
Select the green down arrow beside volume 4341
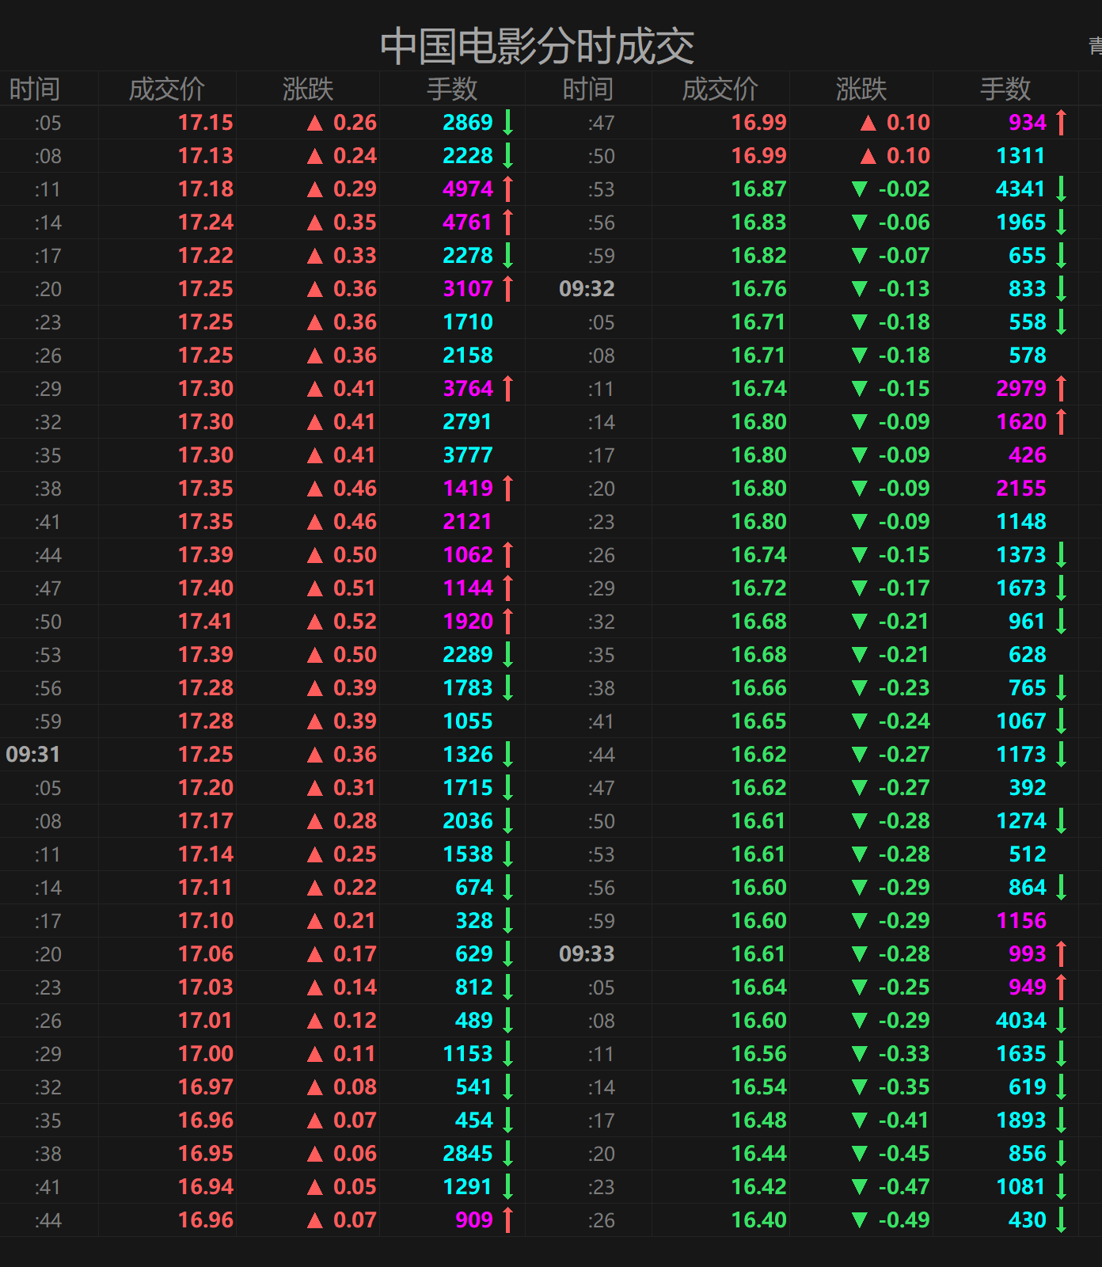click(x=1062, y=189)
